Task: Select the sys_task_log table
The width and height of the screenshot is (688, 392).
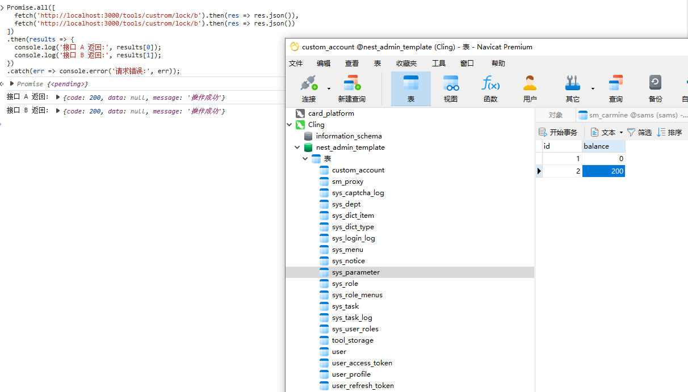Action: point(353,318)
